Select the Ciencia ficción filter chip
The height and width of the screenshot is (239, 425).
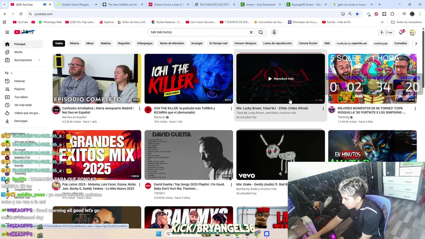click(308, 43)
